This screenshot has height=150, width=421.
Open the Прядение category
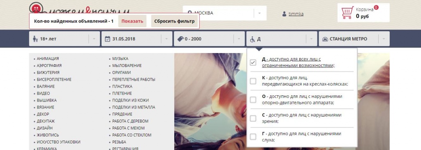click(122, 114)
